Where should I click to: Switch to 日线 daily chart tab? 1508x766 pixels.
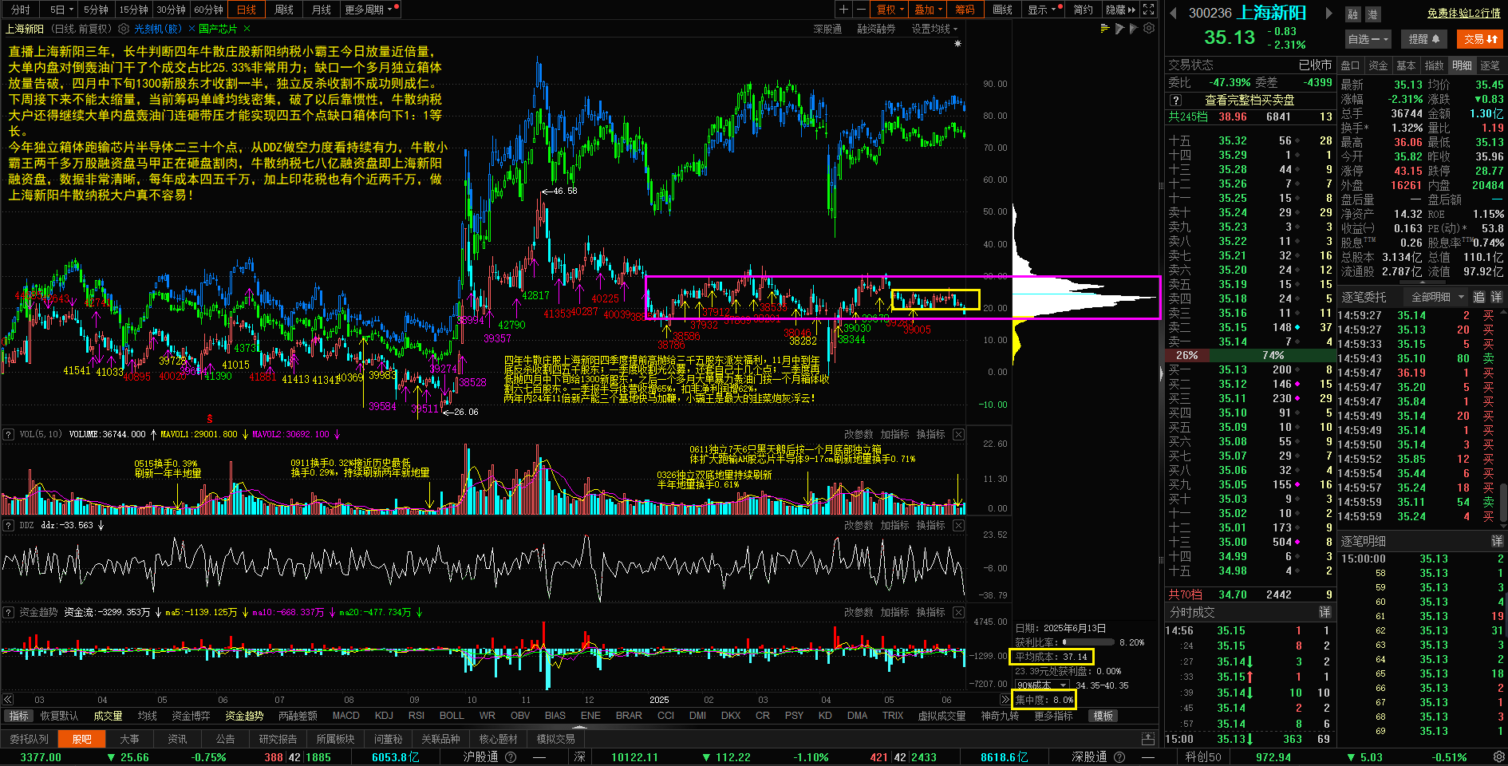[x=247, y=10]
